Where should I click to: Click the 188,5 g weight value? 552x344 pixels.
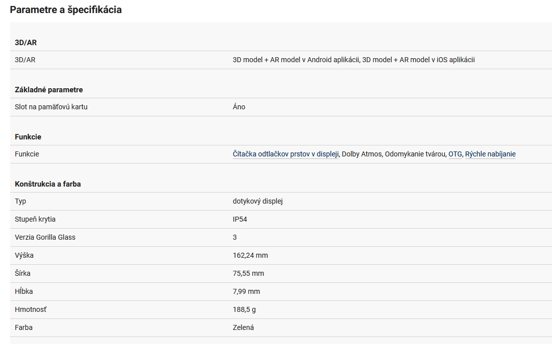click(x=244, y=309)
